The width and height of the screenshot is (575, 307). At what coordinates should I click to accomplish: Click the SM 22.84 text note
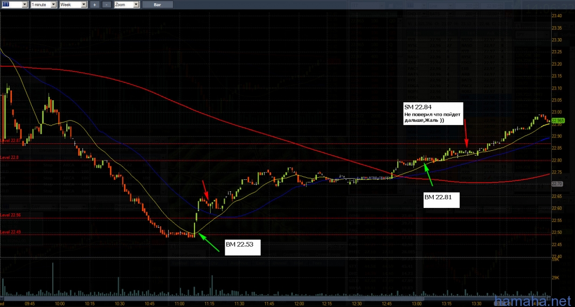point(433,114)
